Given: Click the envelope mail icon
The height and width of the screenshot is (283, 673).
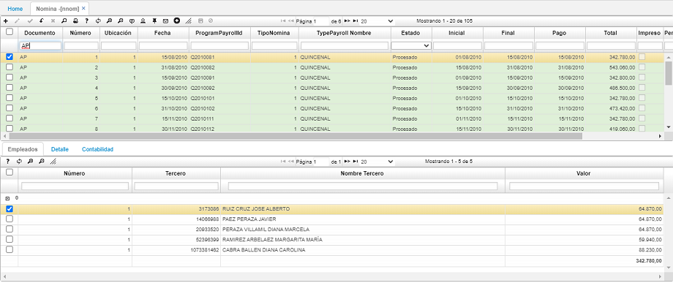Looking at the screenshot, I should 165,21.
